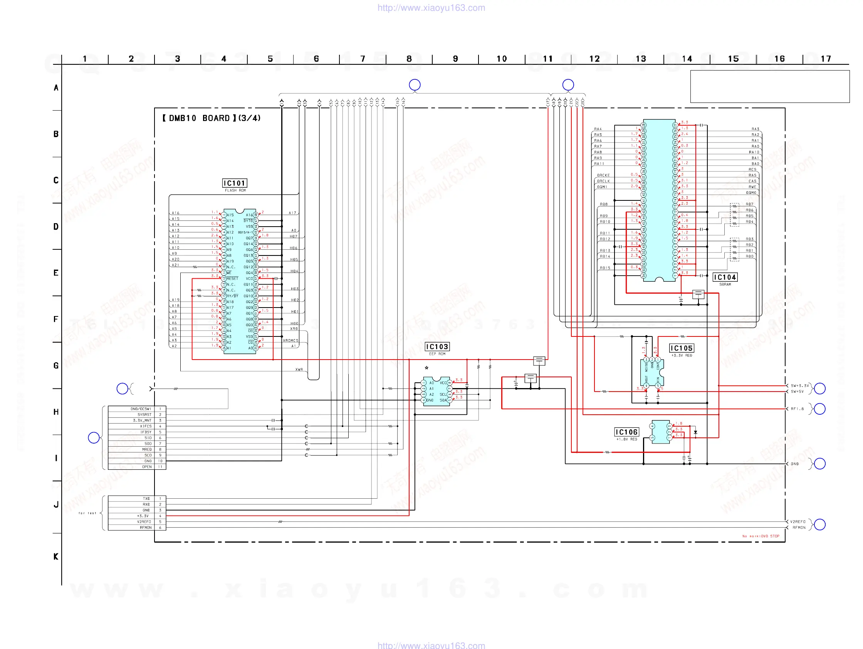Image resolution: width=863 pixels, height=649 pixels.
Task: Click the blue circle beside GND output
Action: (820, 464)
